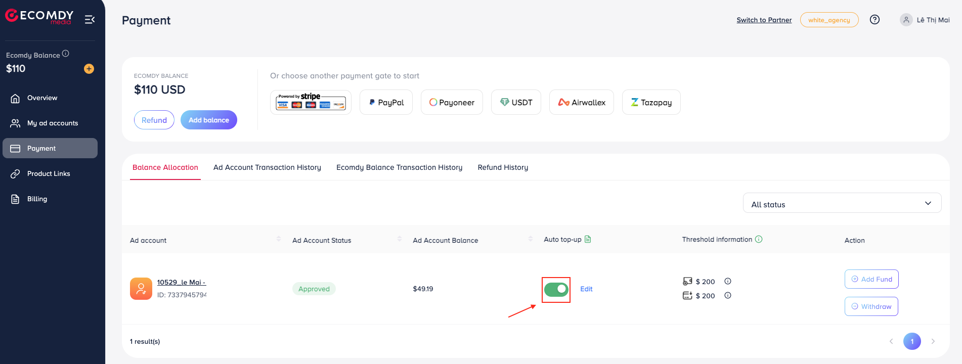Sort by the Ad Account Status column

click(400, 239)
